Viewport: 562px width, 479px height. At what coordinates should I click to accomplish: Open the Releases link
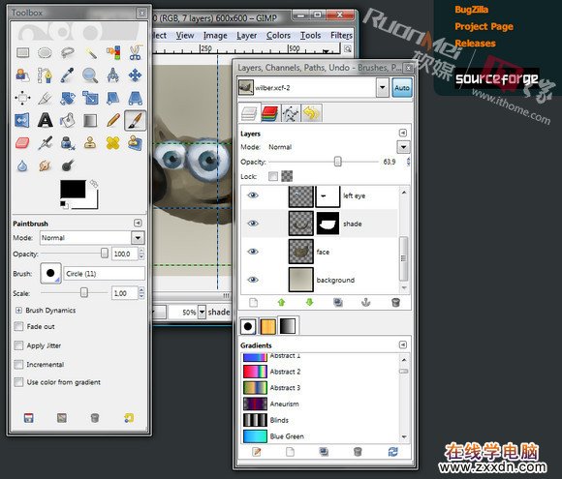475,44
